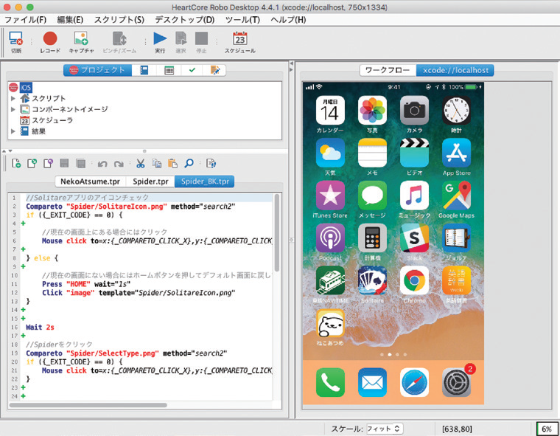Viewport: 560px width, 436px height.
Task: Open the 編集(E) menu
Action: point(70,20)
